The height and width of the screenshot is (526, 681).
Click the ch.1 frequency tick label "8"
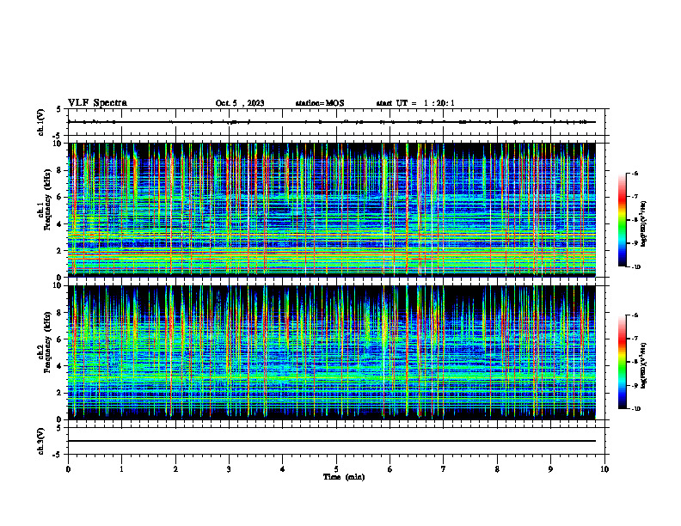point(60,170)
